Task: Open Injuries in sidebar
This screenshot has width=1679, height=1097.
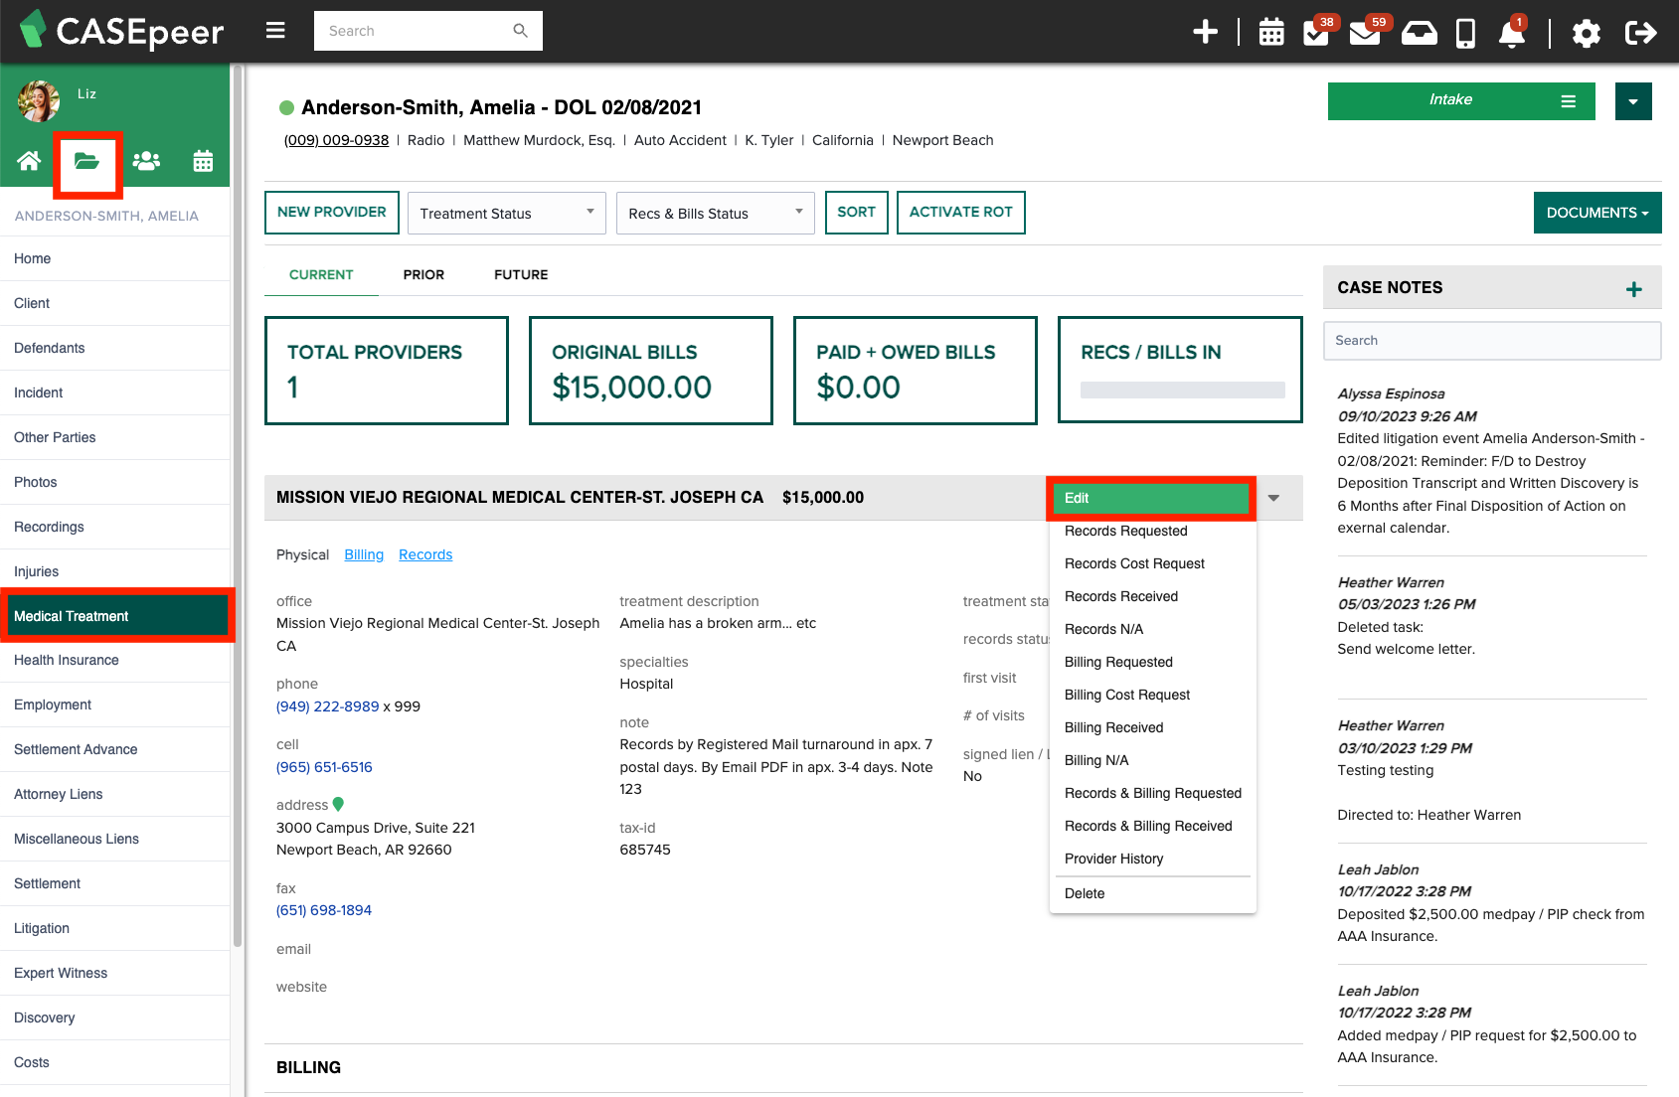Action: 115,571
